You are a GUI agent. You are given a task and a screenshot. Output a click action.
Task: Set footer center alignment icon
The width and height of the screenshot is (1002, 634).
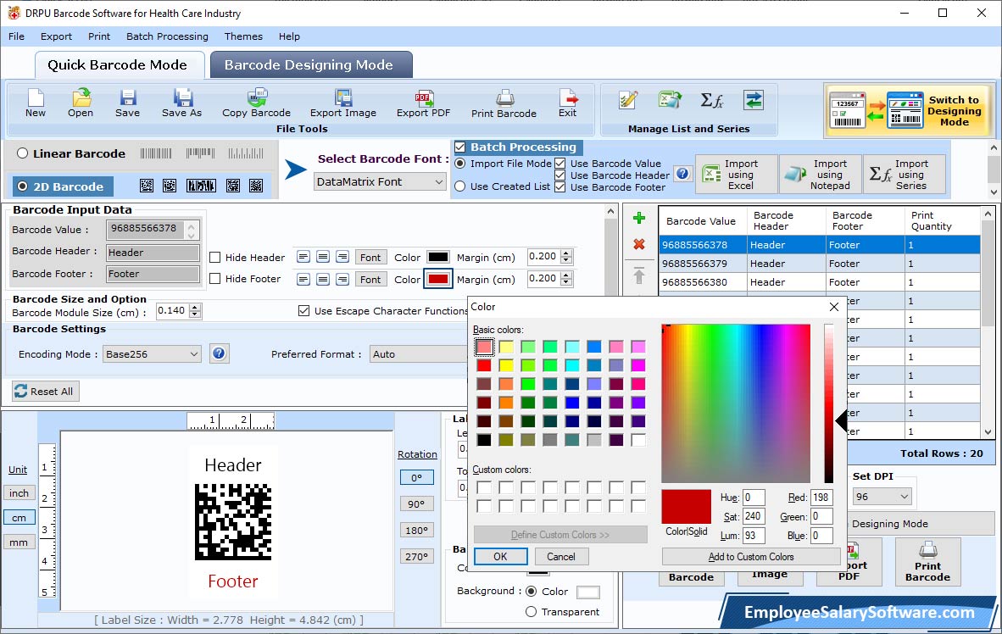(x=323, y=280)
